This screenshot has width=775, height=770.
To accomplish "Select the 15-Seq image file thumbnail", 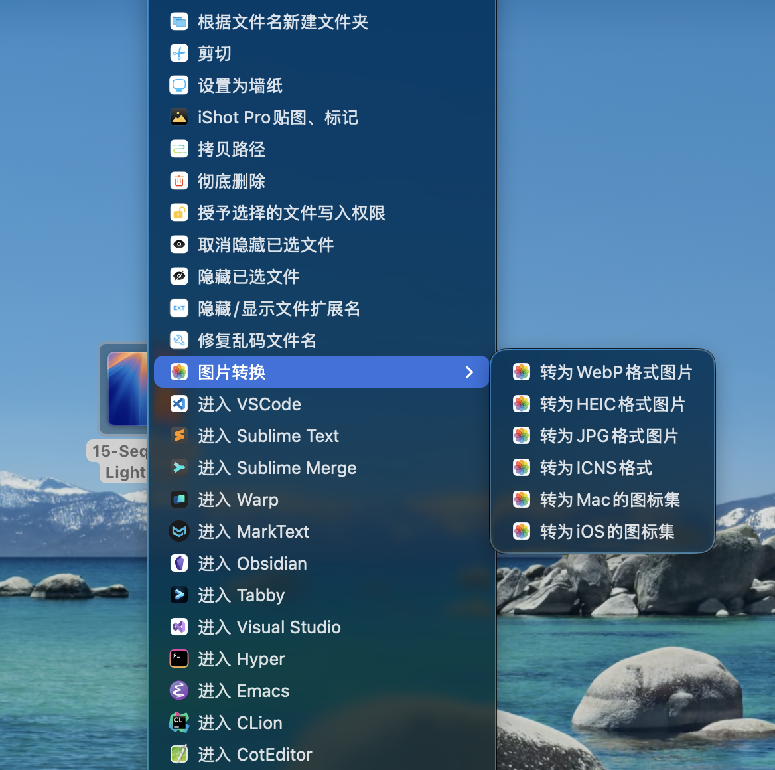I will [x=126, y=389].
